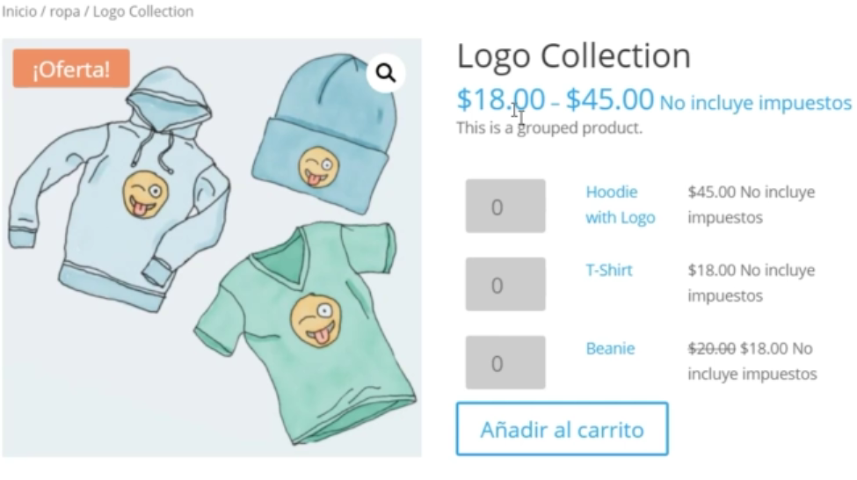857x480 pixels.
Task: Focus the T-Shirt quantity field
Action: [x=505, y=284]
